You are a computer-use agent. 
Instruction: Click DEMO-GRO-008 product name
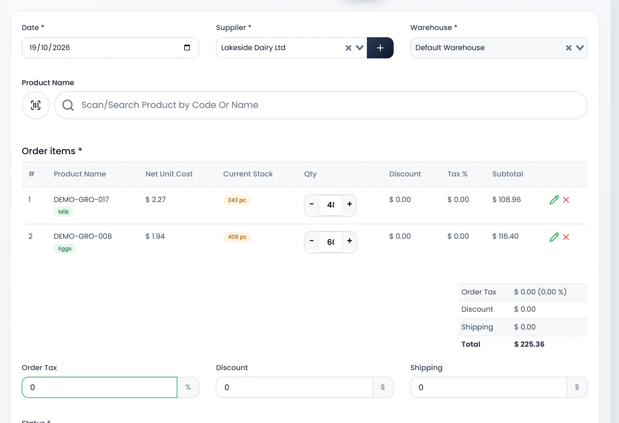coord(83,236)
